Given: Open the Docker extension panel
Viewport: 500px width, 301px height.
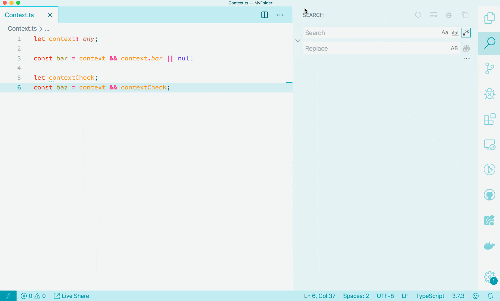Looking at the screenshot, I should click(489, 245).
